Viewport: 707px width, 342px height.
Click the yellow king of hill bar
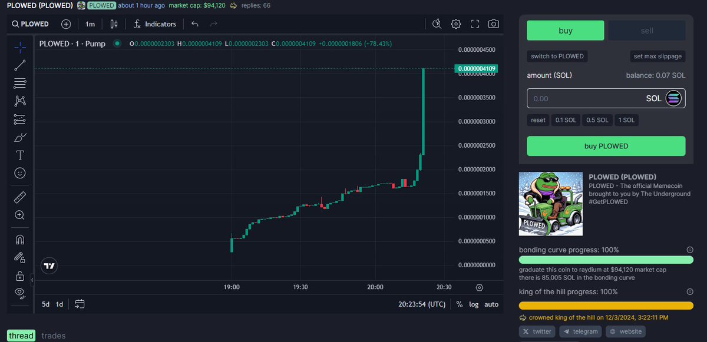(606, 306)
